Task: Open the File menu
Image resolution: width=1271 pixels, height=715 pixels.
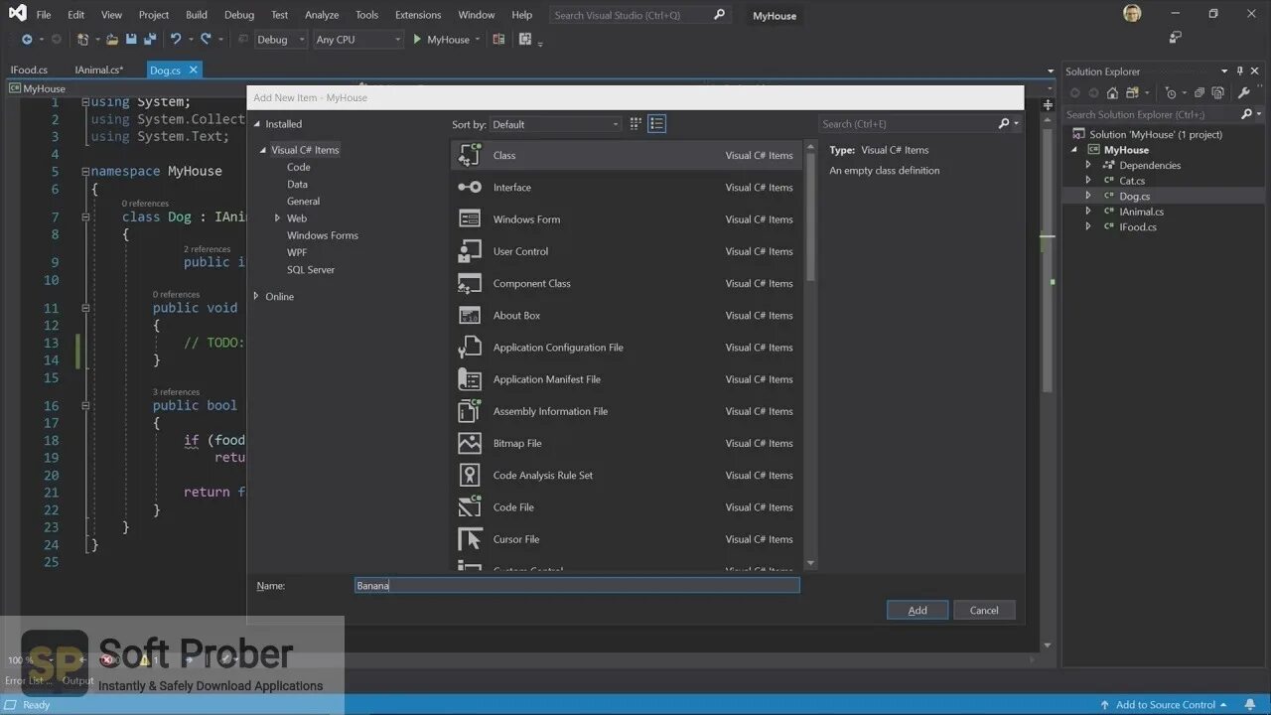Action: coord(44,15)
